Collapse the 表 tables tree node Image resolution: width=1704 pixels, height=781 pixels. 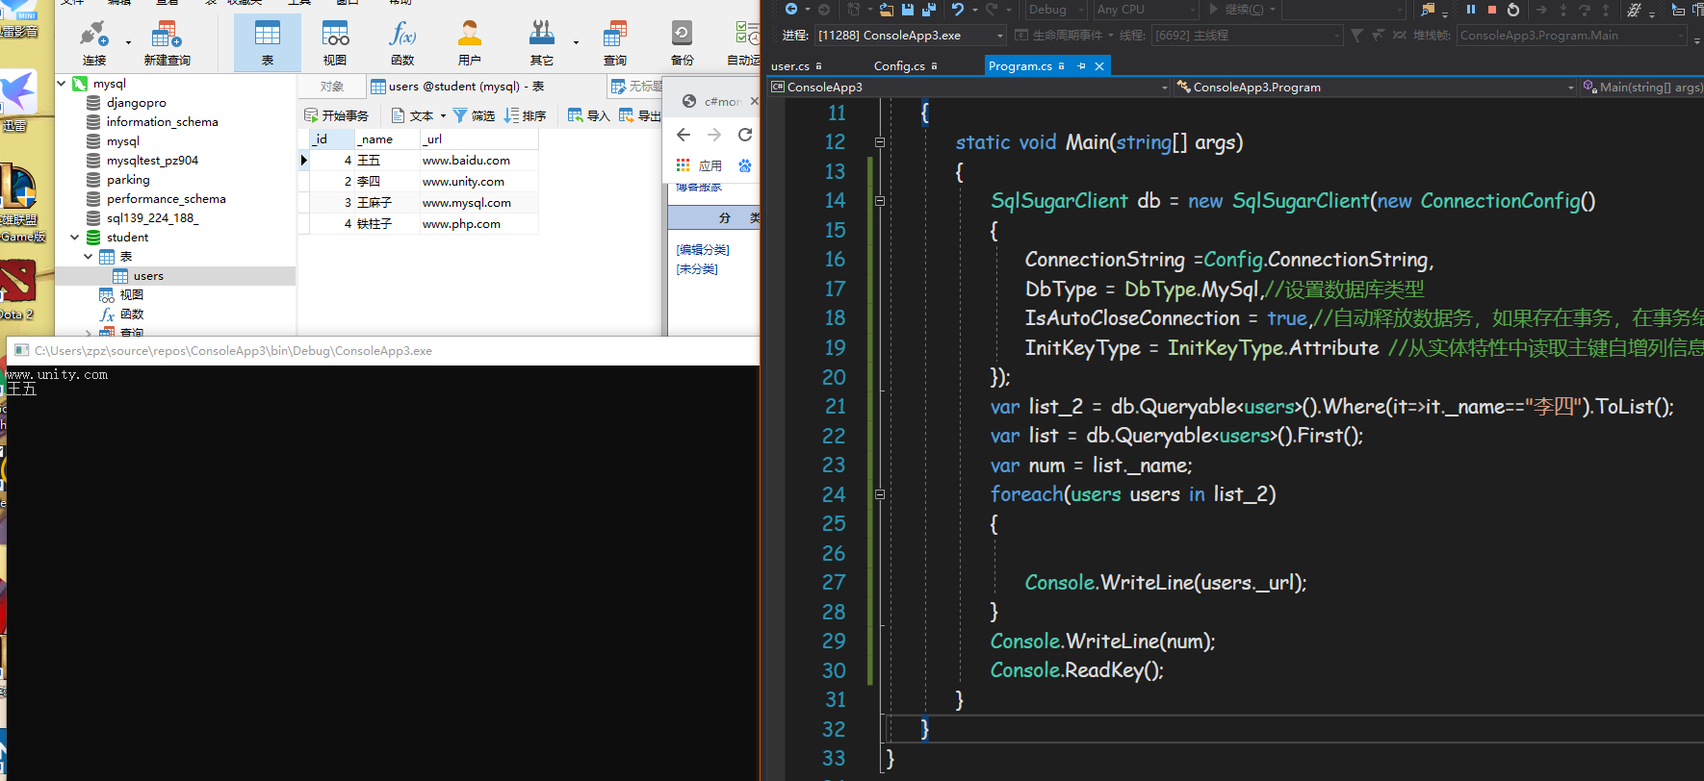[88, 257]
